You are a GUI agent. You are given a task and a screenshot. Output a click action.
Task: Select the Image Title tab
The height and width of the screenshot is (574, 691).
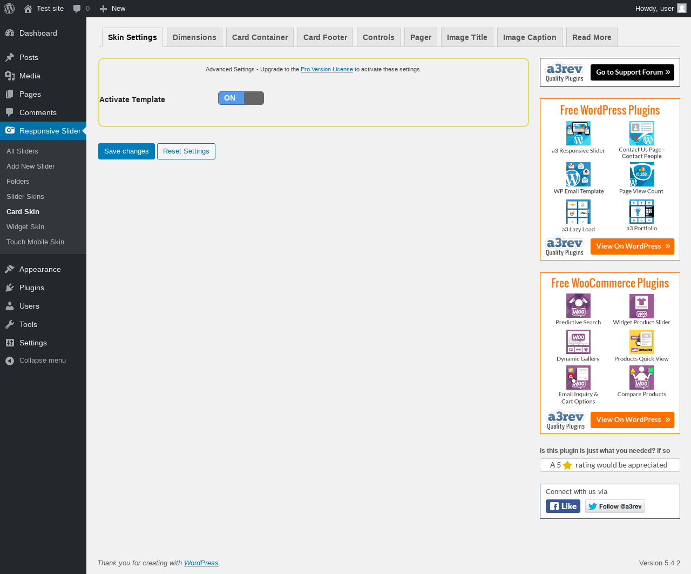point(467,37)
